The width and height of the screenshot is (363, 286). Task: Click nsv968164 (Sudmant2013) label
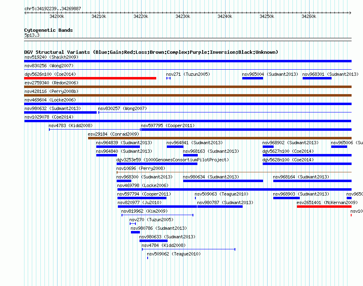click(x=301, y=177)
